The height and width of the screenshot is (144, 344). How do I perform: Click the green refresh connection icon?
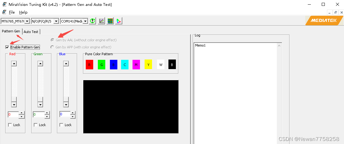pos(93,21)
